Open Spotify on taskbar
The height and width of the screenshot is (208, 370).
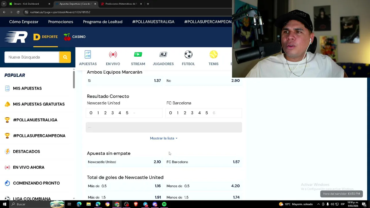click(x=164, y=204)
